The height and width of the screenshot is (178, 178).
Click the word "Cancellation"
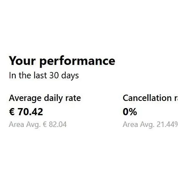[x=147, y=98]
